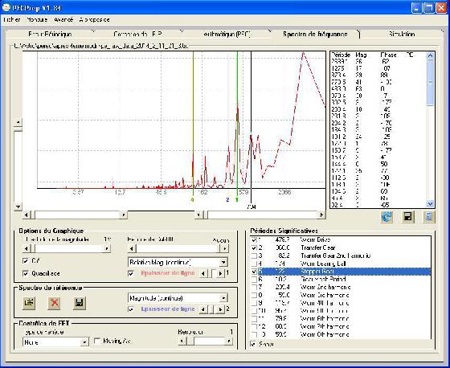Click the down arrow of the period list scrollbar
The height and width of the screenshot is (368, 450).
click(x=430, y=203)
